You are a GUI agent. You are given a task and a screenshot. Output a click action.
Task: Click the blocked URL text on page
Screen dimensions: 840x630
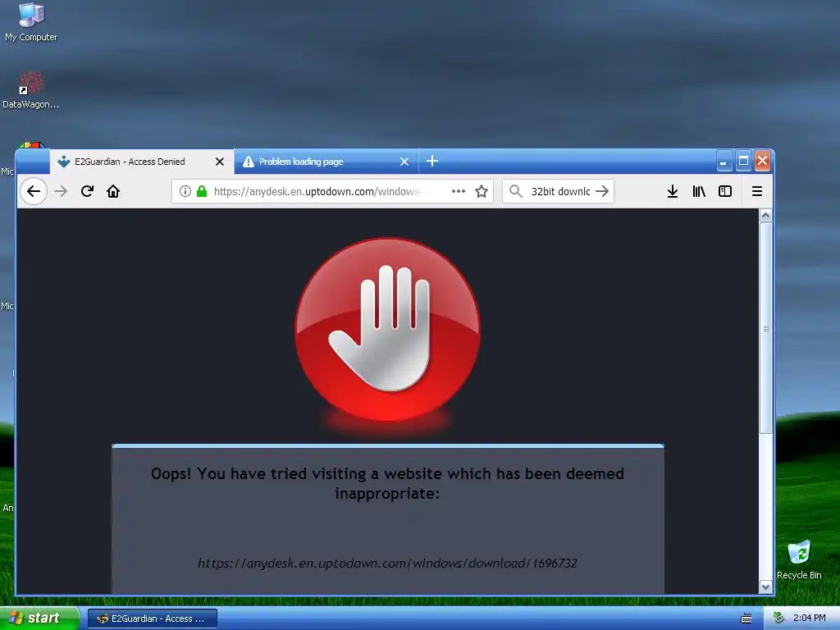point(387,563)
